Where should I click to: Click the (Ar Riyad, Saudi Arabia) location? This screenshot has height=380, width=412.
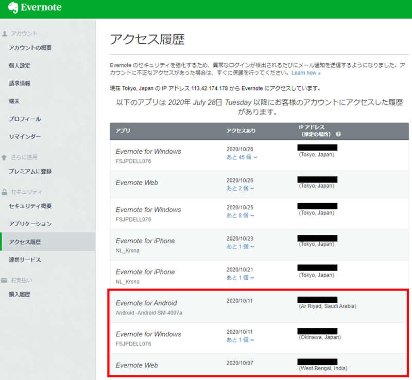point(328,306)
